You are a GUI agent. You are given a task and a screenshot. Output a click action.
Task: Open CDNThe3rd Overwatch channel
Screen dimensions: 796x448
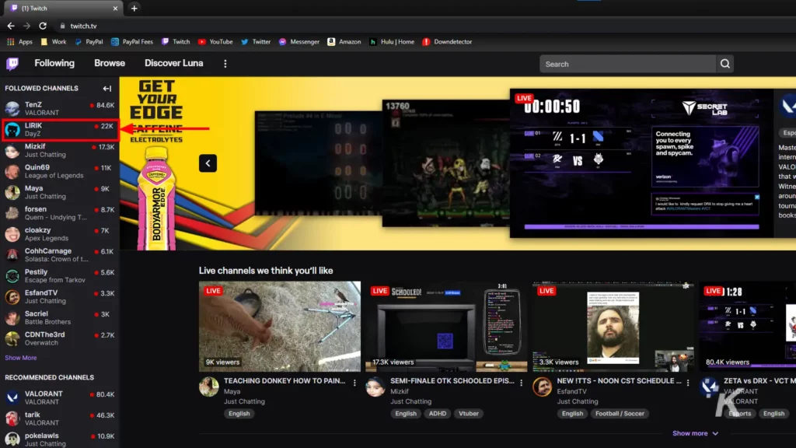click(60, 338)
